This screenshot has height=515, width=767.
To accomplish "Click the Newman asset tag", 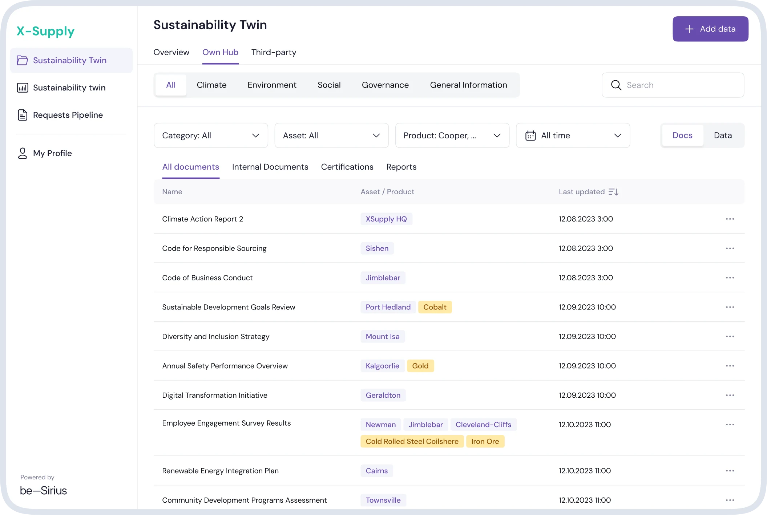I will tap(381, 425).
